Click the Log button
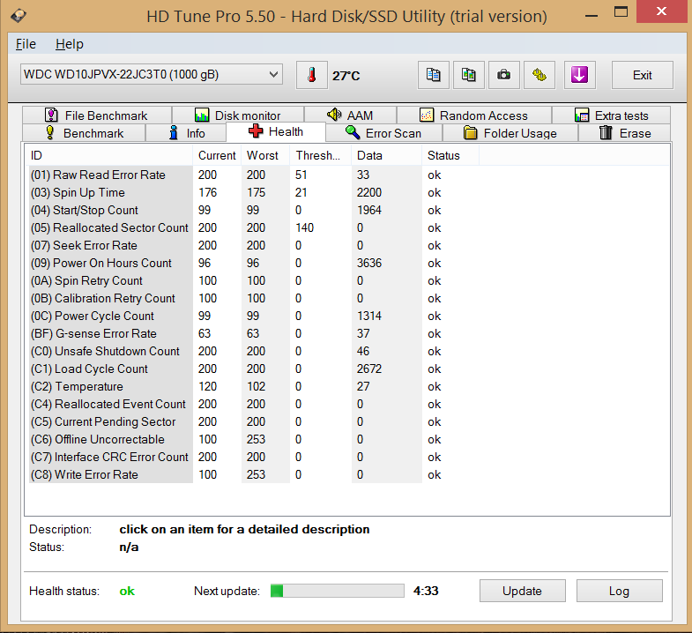This screenshot has height=633, width=692. pyautogui.click(x=619, y=591)
